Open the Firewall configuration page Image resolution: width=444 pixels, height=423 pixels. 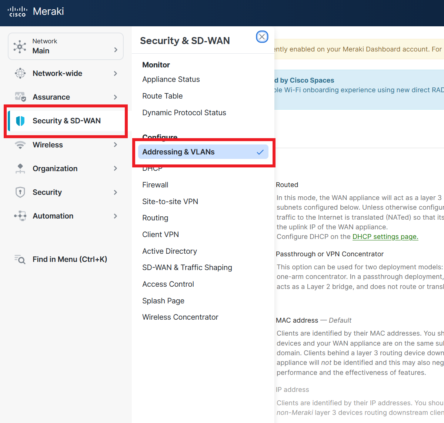(155, 185)
